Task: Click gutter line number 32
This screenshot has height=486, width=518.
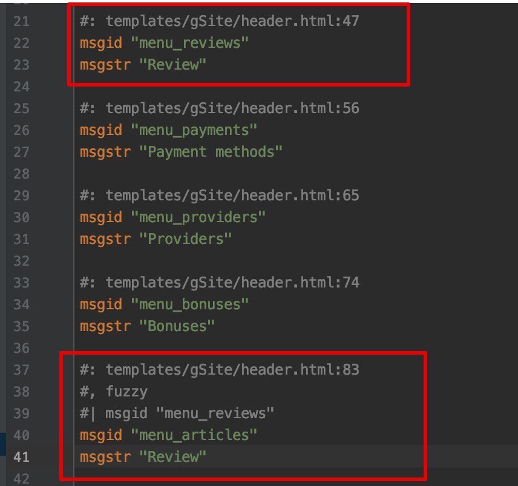Action: pos(21,261)
